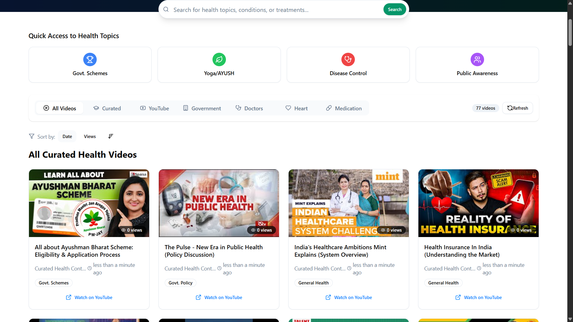
Task: Click the sort order direction icon
Action: [x=111, y=136]
